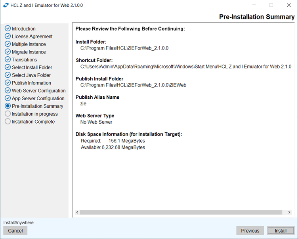Click the install path C:\Program Files\HCL\ZIEForWeb_2.1.0.0
Viewport: 298px width, 239px height.
[124, 48]
